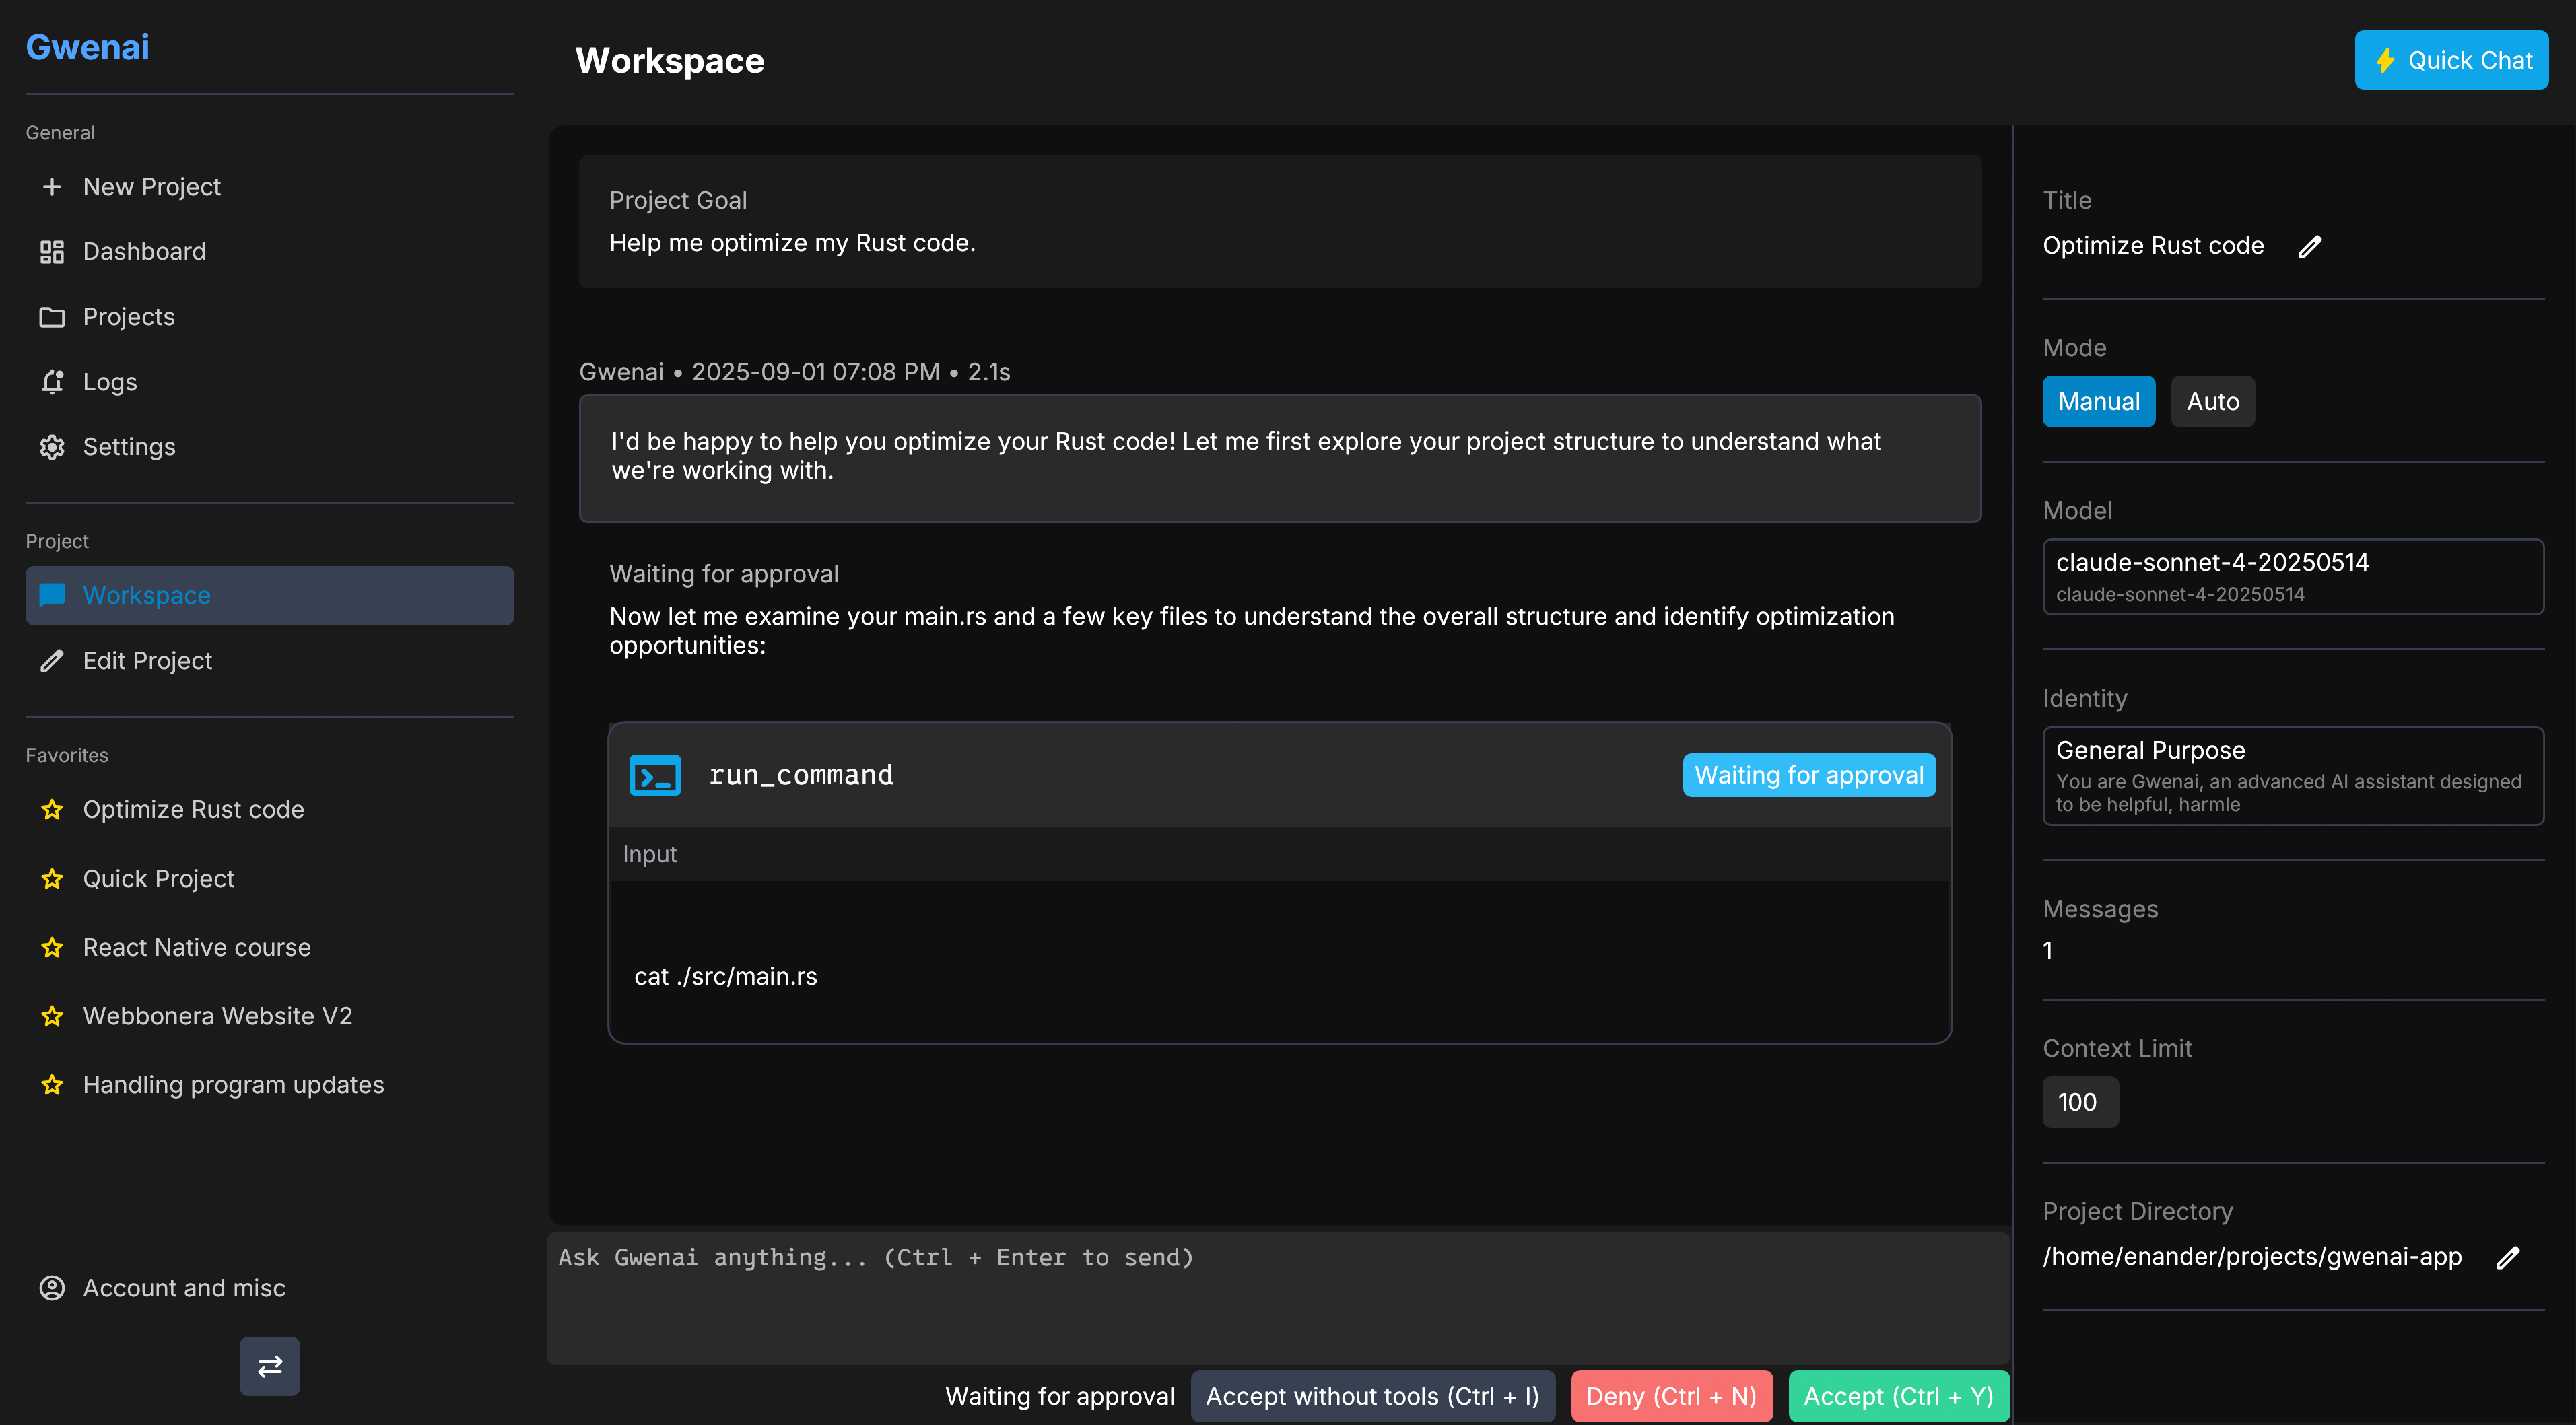Click the Dashboard grid icon

pos(52,252)
